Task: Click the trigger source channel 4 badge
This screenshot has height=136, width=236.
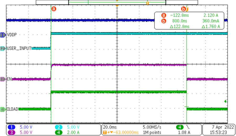Action: tap(180, 127)
